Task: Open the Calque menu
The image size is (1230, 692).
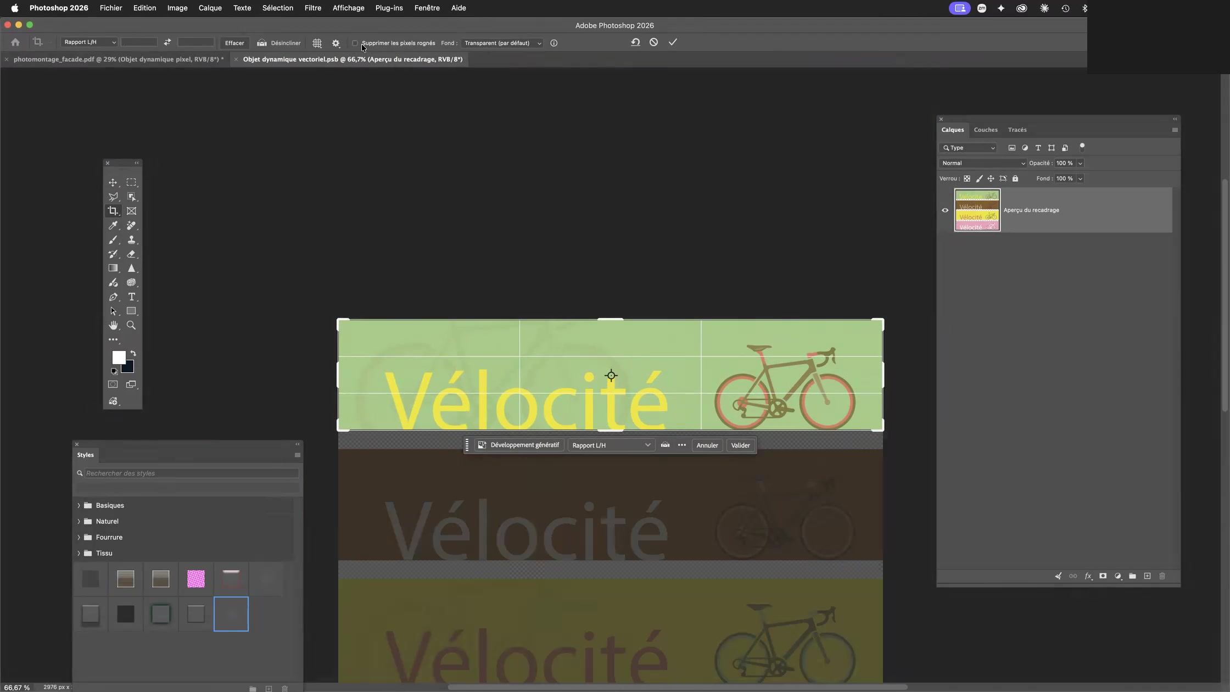Action: click(210, 8)
